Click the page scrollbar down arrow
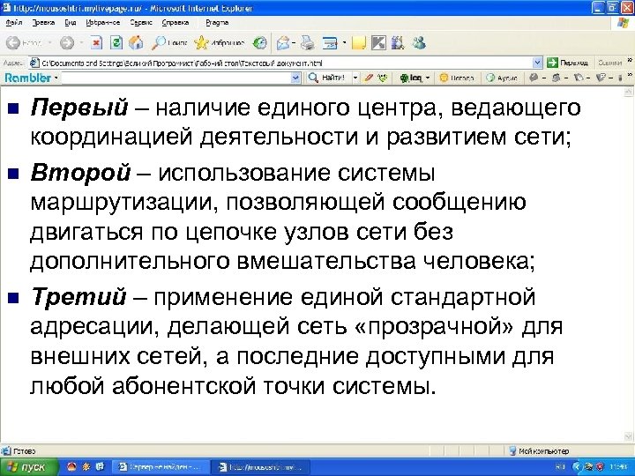Viewport: 635px width, 476px height. point(629,436)
